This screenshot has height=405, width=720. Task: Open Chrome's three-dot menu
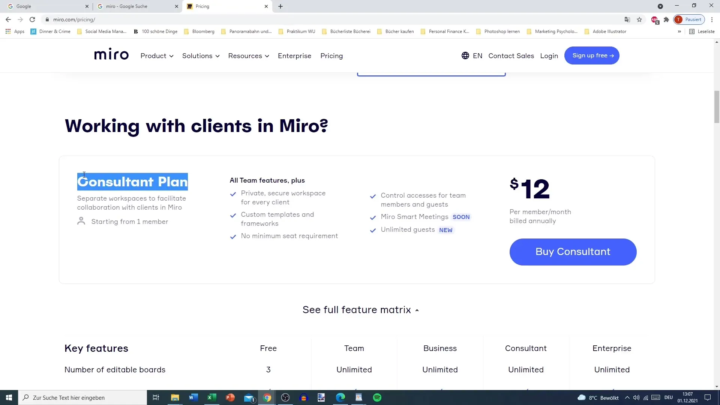tap(712, 19)
